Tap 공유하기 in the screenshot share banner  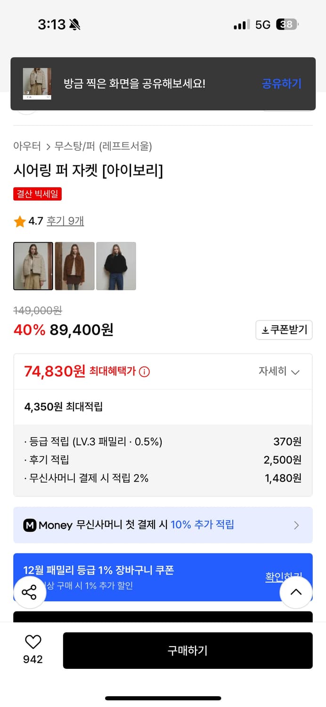(x=281, y=83)
